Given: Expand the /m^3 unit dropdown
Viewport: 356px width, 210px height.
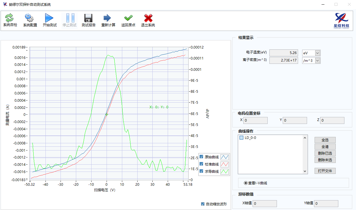Looking at the screenshot, I should [317, 60].
